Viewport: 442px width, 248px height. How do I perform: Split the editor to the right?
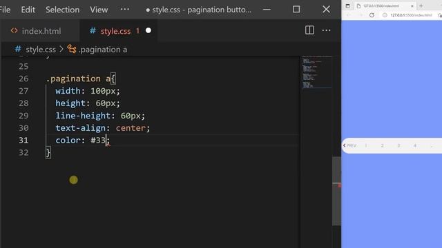309,30
